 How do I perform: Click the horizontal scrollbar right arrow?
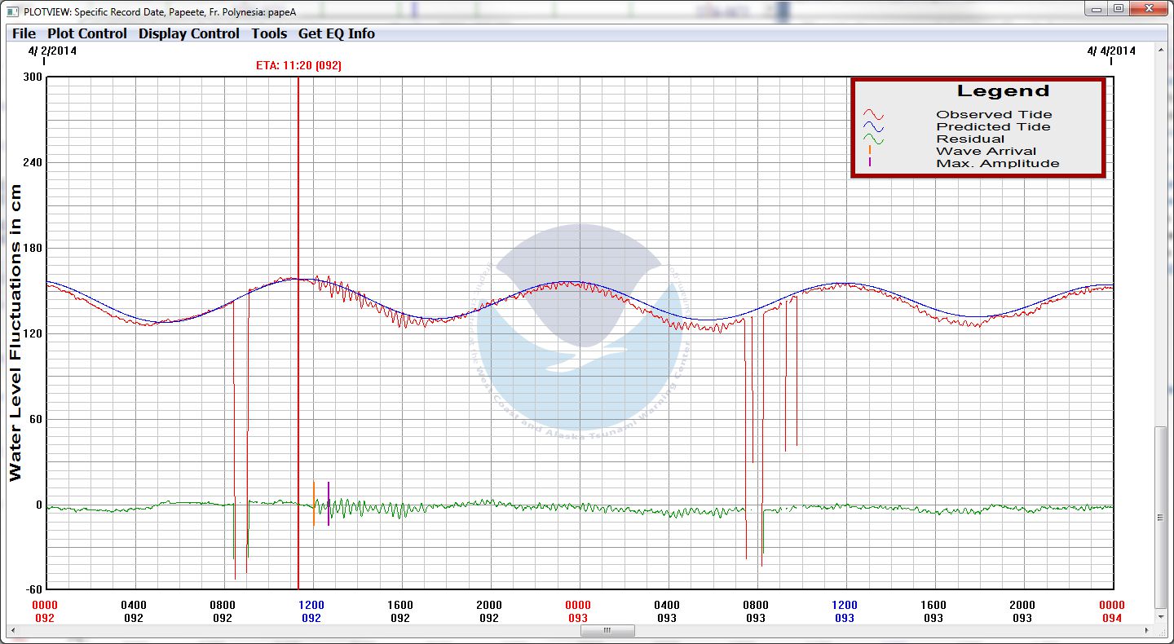1148,631
